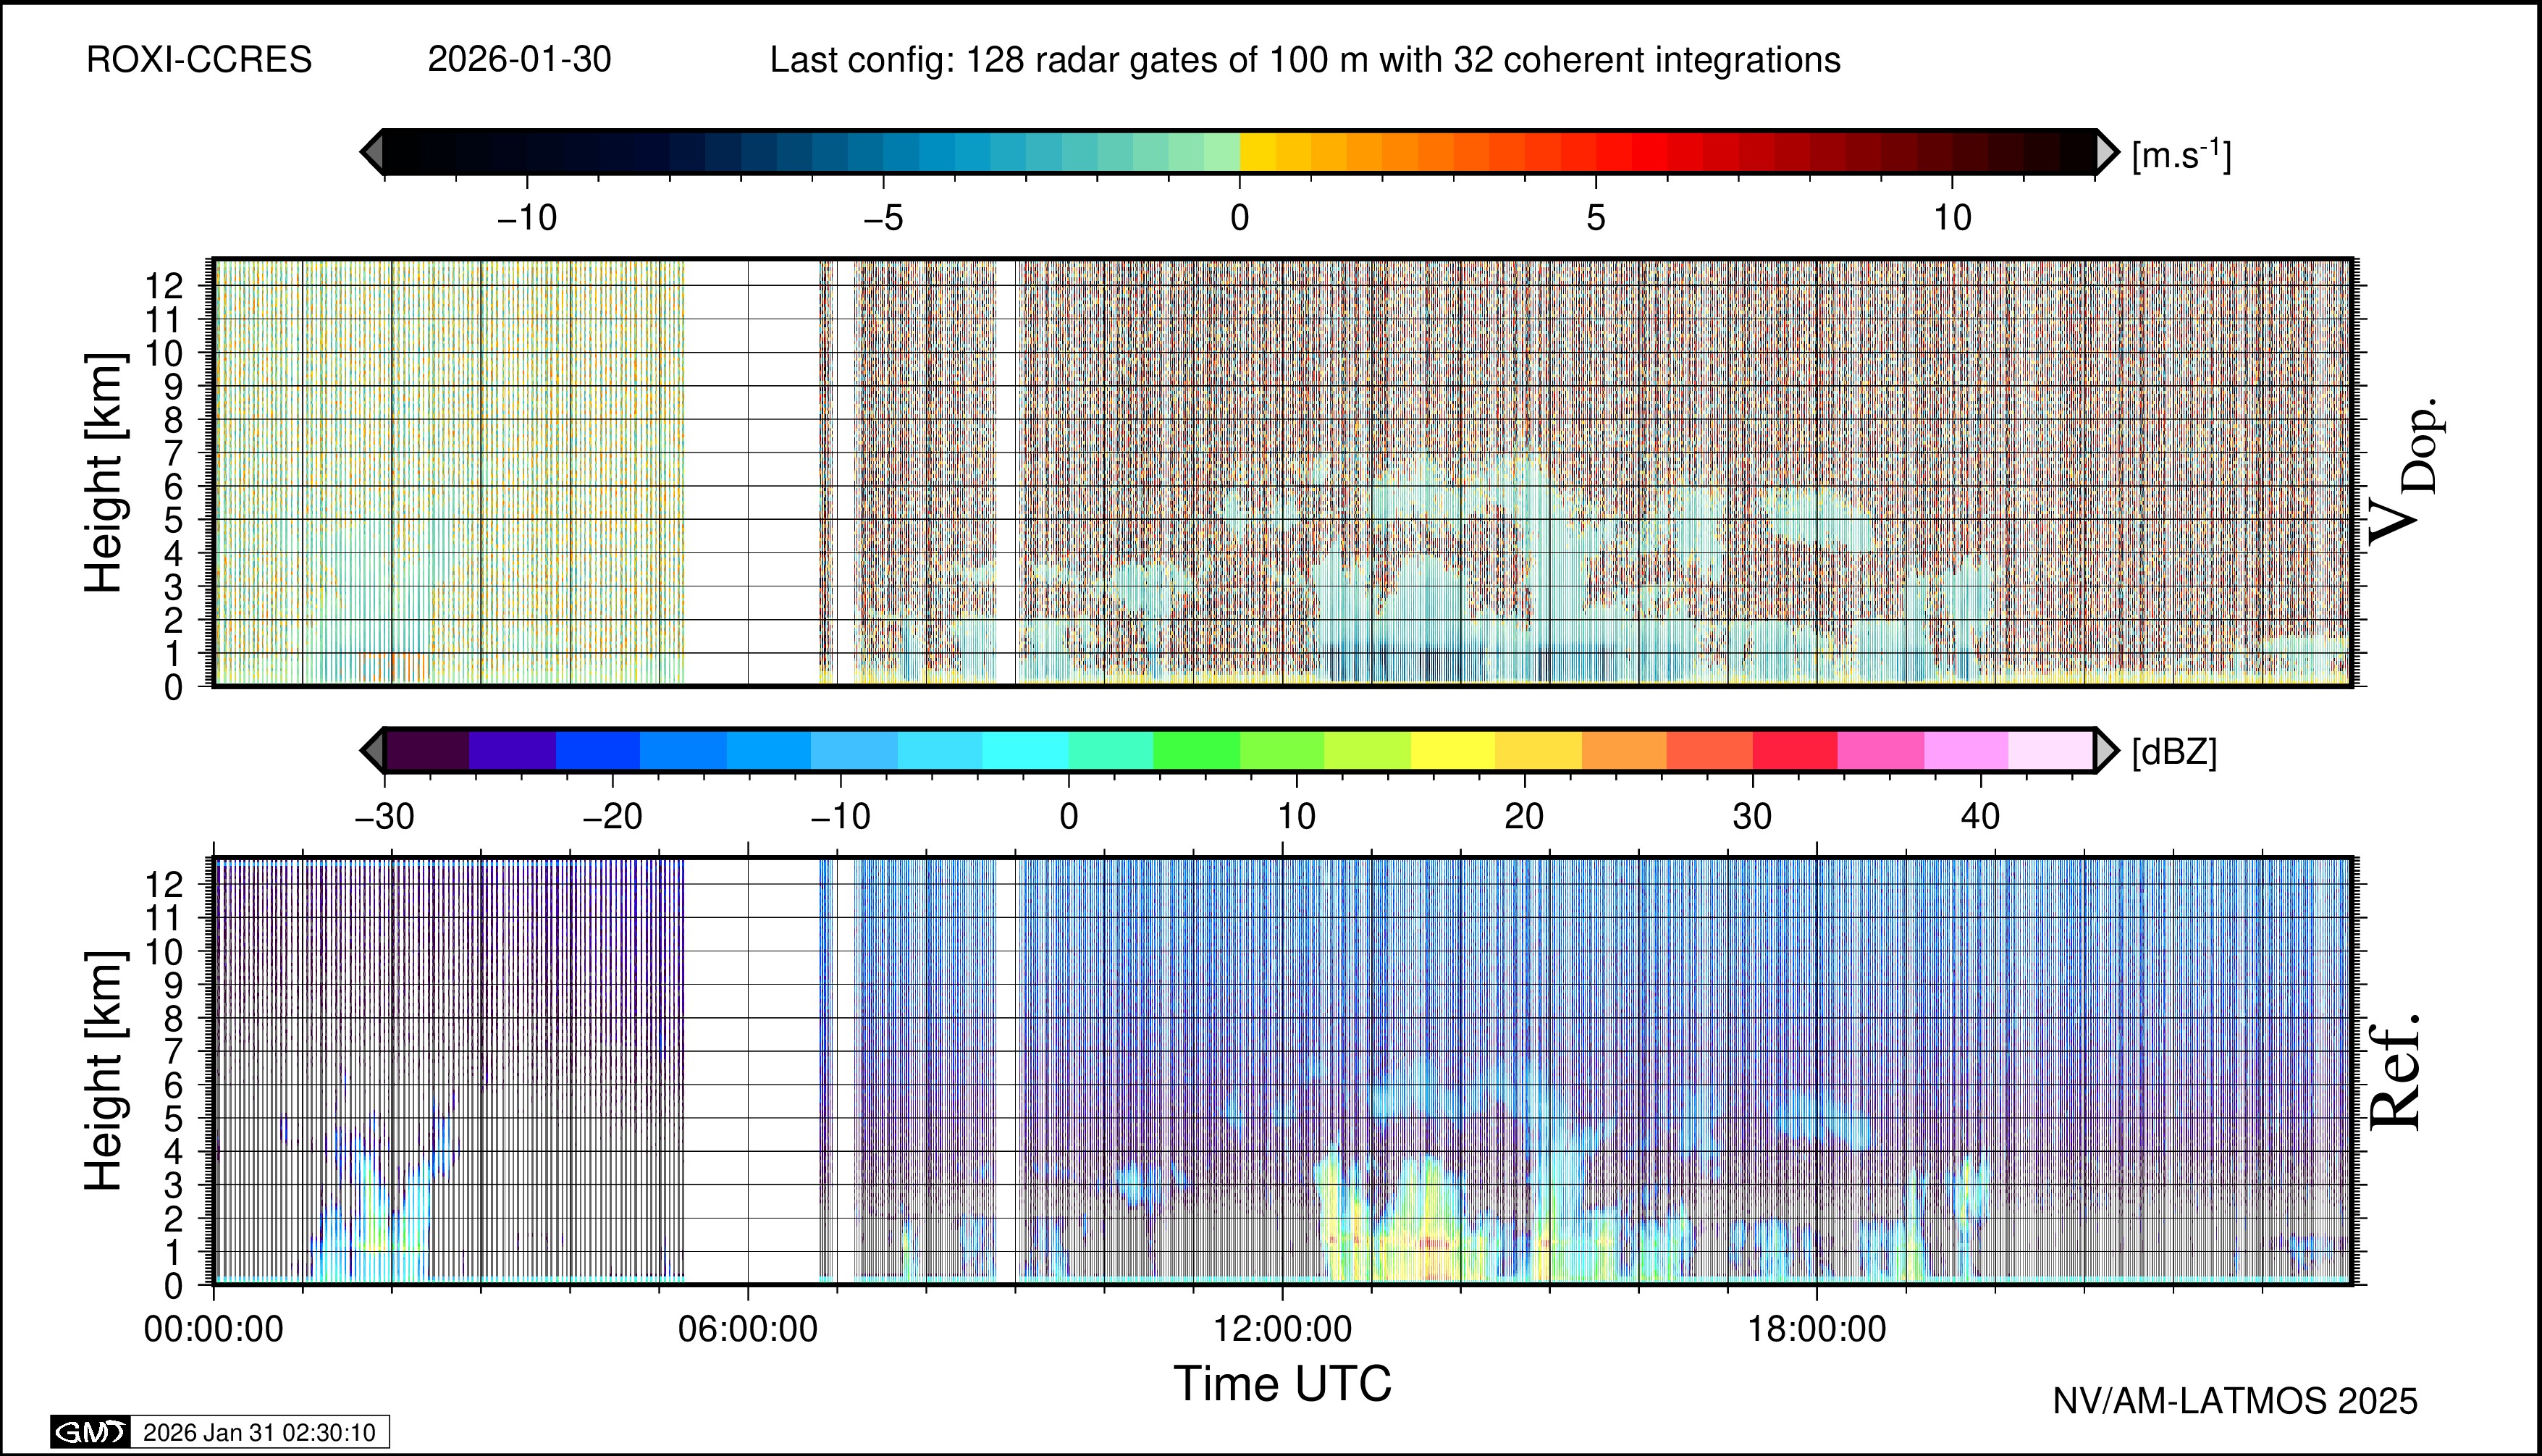The image size is (2542, 1456).
Task: Click the 18:00:00 time axis label
Action: coord(1816,1329)
